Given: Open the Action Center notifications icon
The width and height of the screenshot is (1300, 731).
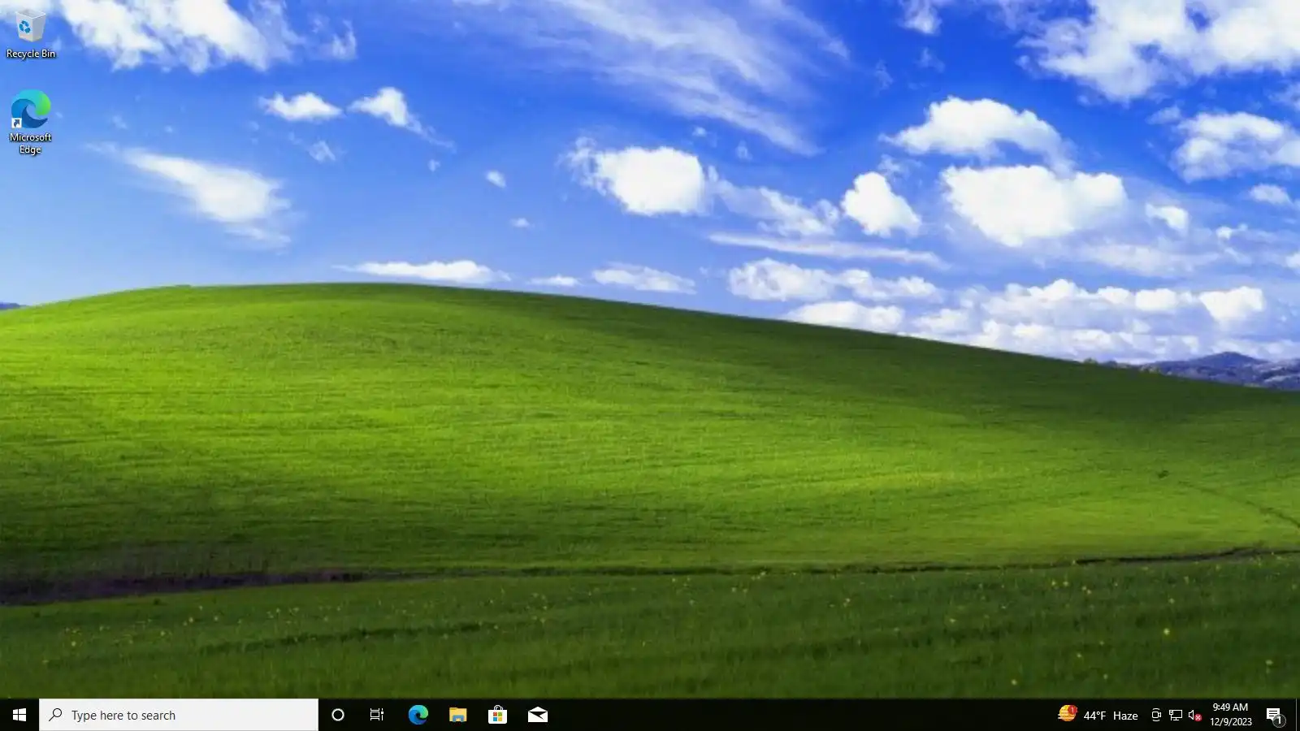Looking at the screenshot, I should click(x=1274, y=716).
